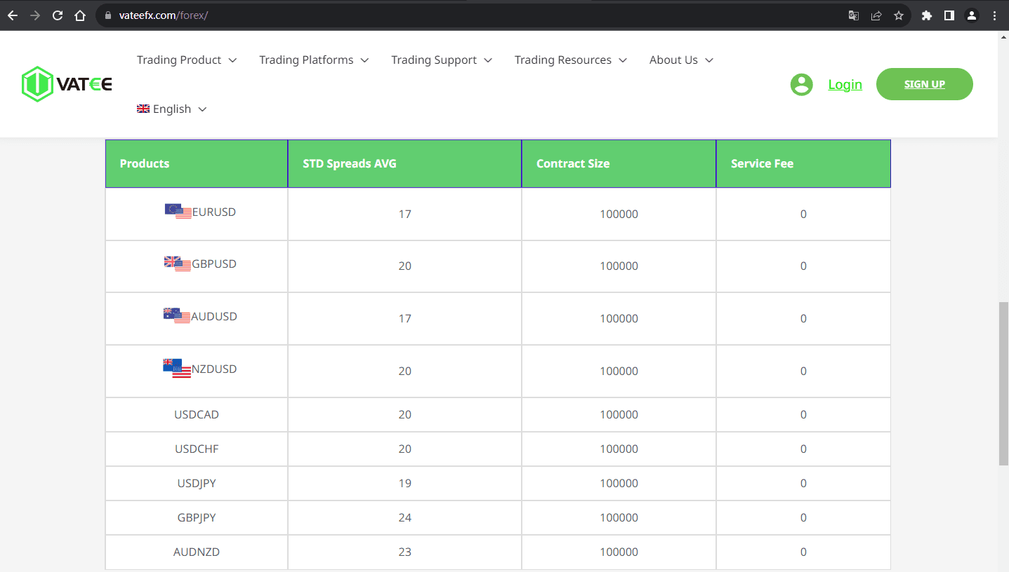Open the Trading Resources menu
Screen dimensions: 1009x572
571,60
